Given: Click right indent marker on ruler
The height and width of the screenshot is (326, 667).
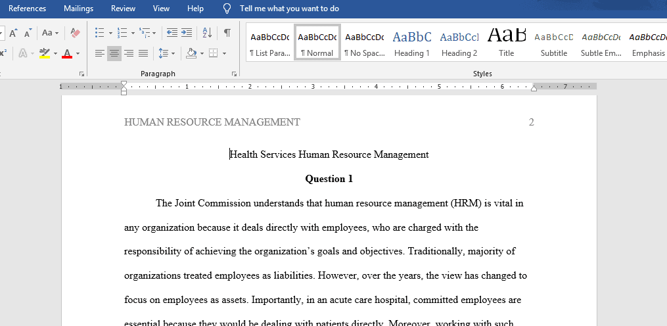Looking at the screenshot, I should click(x=534, y=89).
